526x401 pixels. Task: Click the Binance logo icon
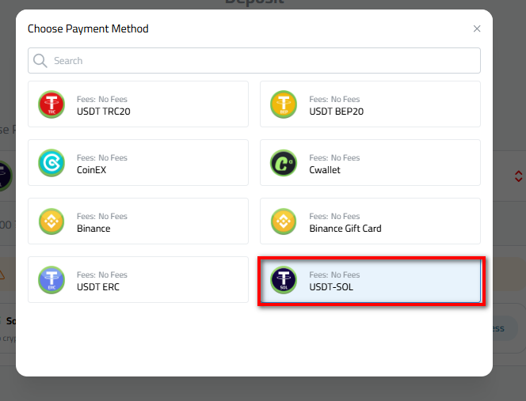51,221
